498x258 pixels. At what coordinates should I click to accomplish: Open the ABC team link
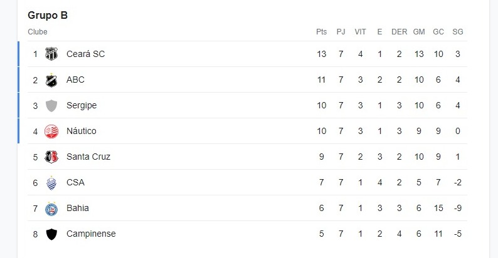tap(75, 80)
